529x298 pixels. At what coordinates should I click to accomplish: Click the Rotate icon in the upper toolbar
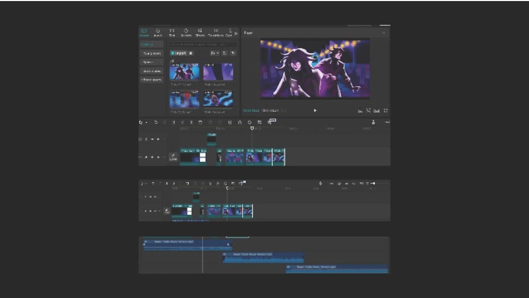pyautogui.click(x=250, y=122)
